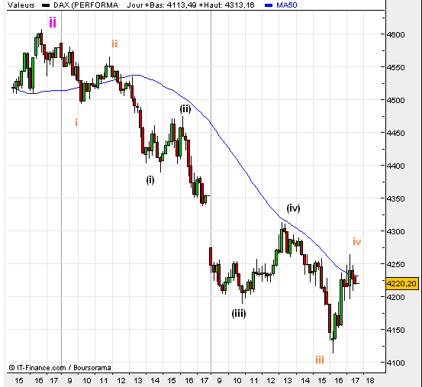Click the 'Valeurs' header label
The image size is (422, 387).
pos(21,5)
